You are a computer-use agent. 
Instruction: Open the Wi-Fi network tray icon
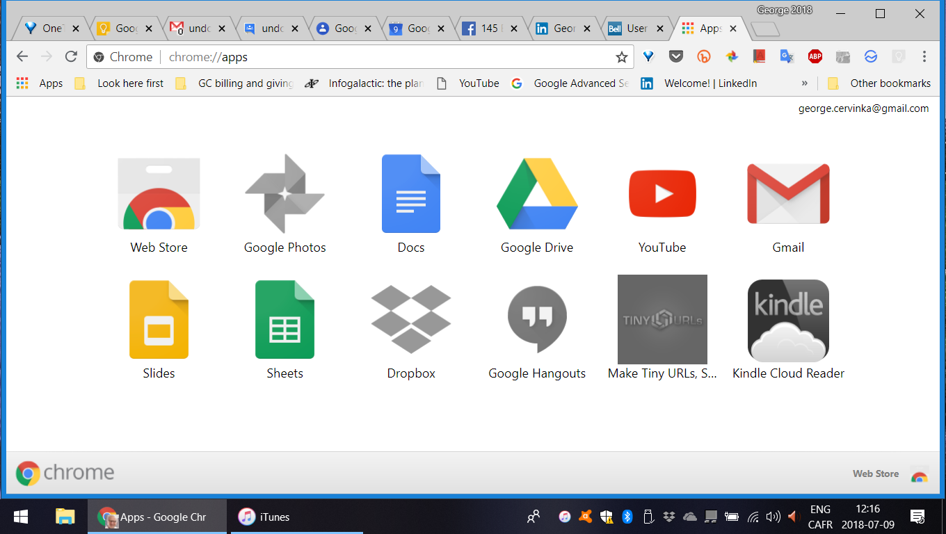[753, 517]
